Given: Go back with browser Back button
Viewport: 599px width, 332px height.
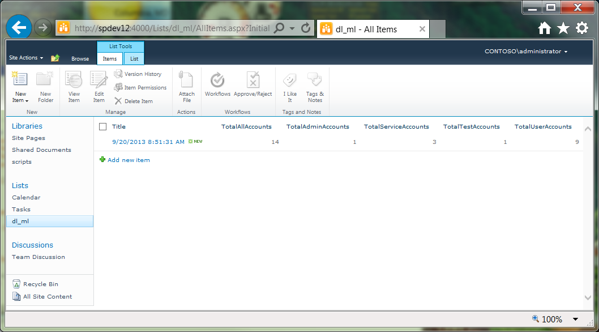Looking at the screenshot, I should pyautogui.click(x=19, y=27).
